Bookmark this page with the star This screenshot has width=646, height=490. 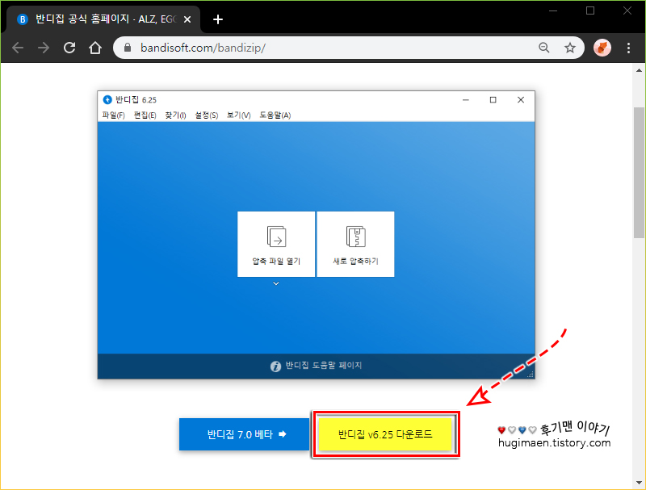[570, 48]
